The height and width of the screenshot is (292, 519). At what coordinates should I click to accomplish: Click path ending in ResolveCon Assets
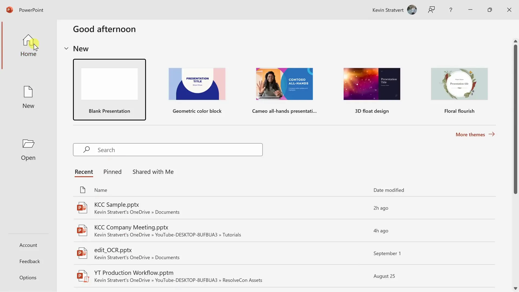pos(178,280)
